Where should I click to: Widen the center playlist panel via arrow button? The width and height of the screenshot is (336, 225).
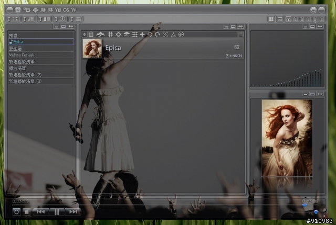point(240,27)
